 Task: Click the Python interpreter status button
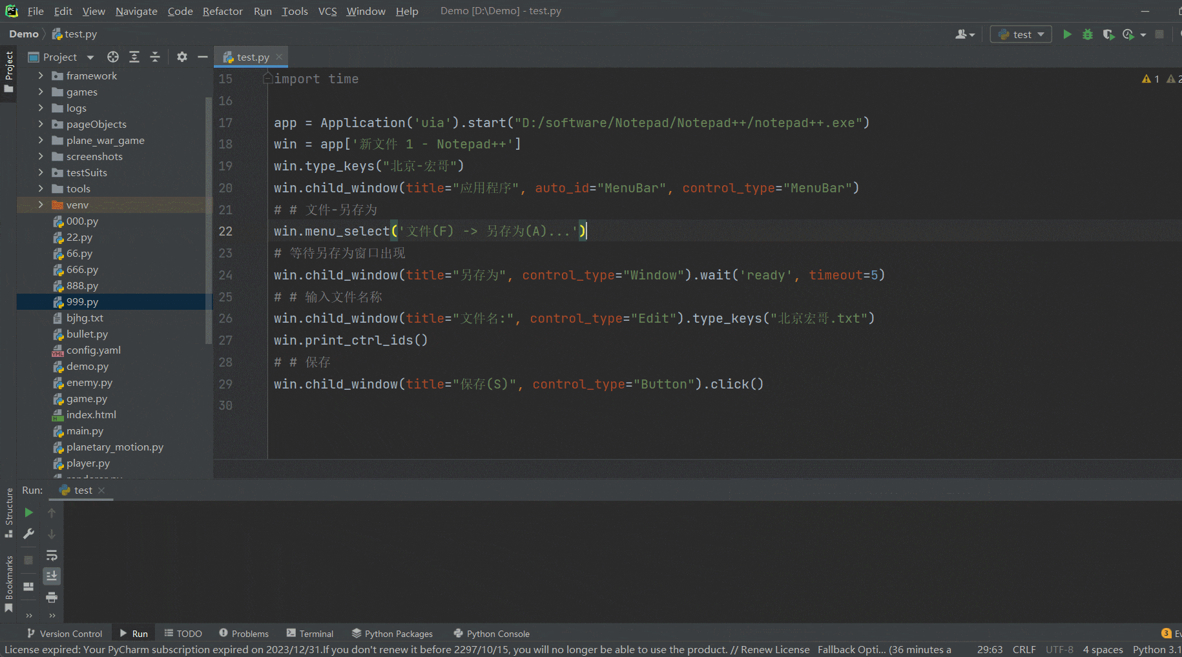1156,649
